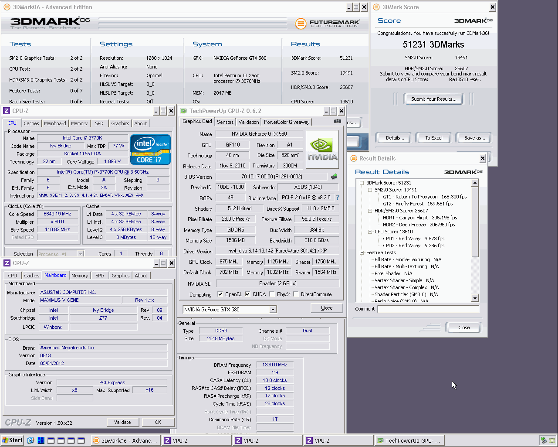Open the About tab in the CPU-Z Motherboard window
Image resolution: width=558 pixels, height=447 pixels.
pyautogui.click(x=141, y=276)
